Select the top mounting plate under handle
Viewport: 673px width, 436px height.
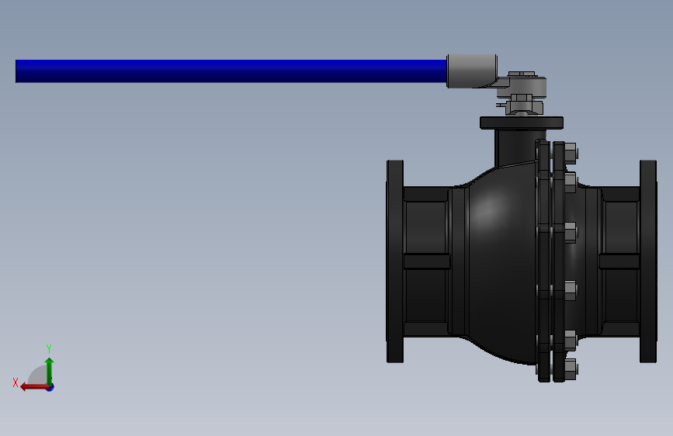pos(522,123)
